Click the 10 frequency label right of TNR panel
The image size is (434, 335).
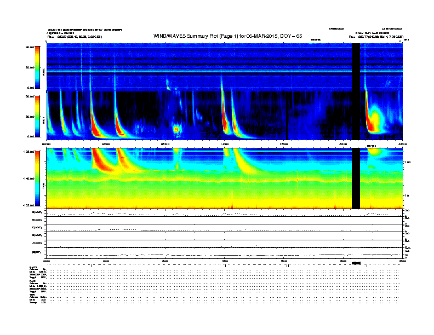pyautogui.click(x=407, y=195)
